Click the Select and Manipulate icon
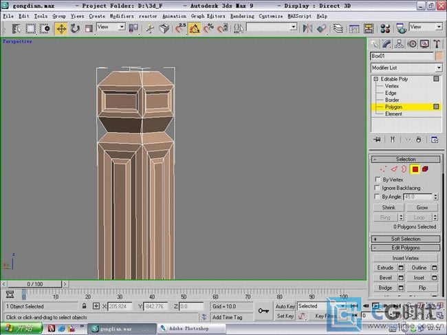 tap(150, 28)
